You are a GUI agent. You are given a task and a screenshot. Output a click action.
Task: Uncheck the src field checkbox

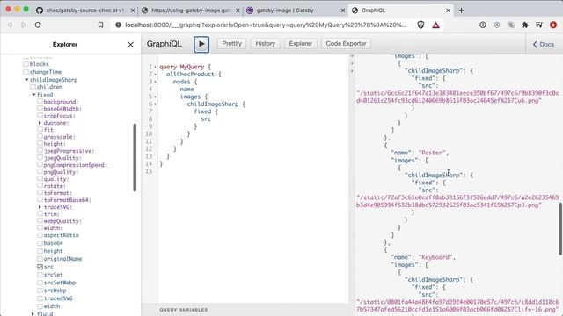[x=40, y=267]
